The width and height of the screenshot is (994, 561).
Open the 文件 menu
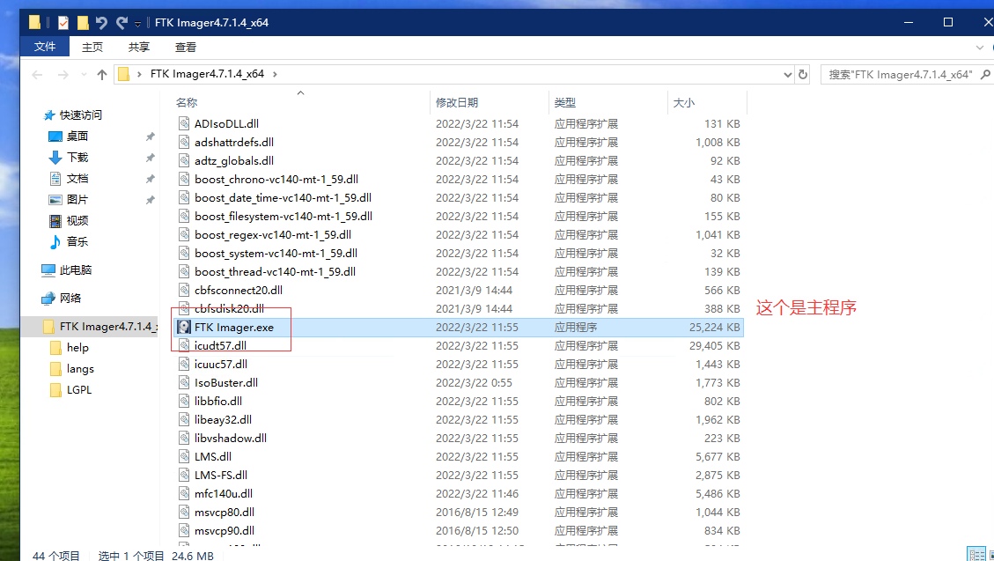tap(45, 47)
